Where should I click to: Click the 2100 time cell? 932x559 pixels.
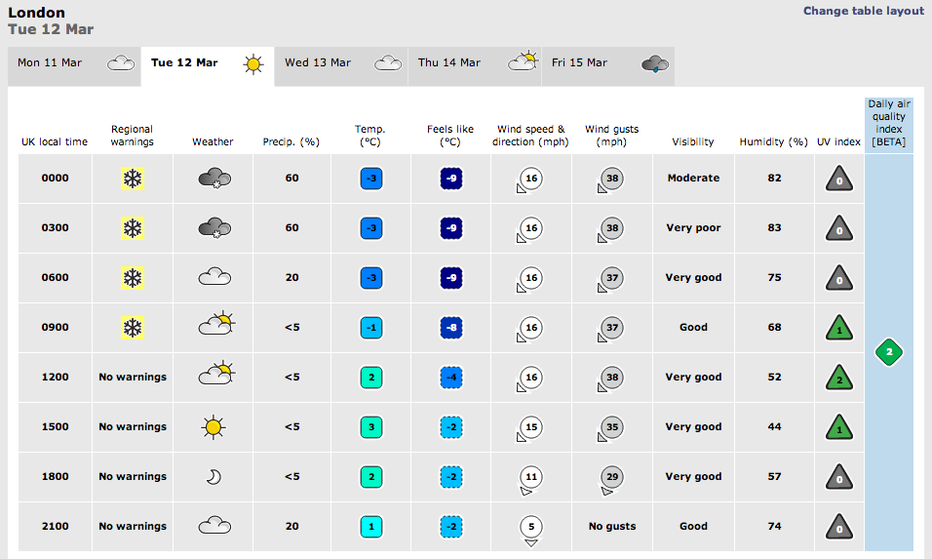coord(56,526)
